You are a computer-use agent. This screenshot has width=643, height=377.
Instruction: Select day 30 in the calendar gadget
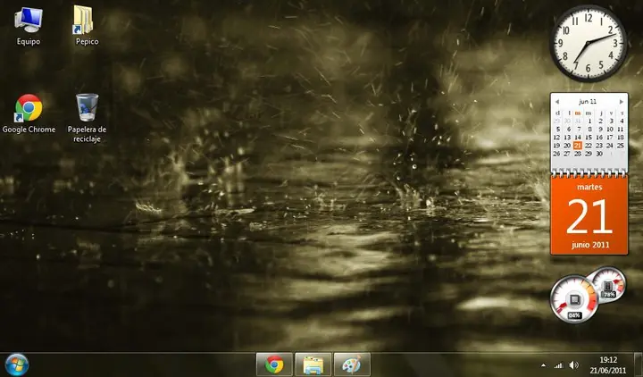(x=599, y=154)
